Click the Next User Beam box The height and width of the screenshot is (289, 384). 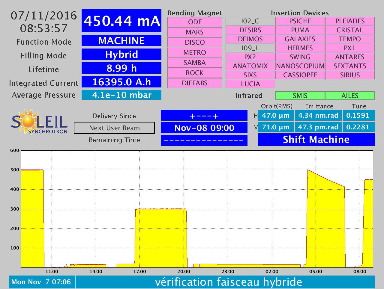114,128
